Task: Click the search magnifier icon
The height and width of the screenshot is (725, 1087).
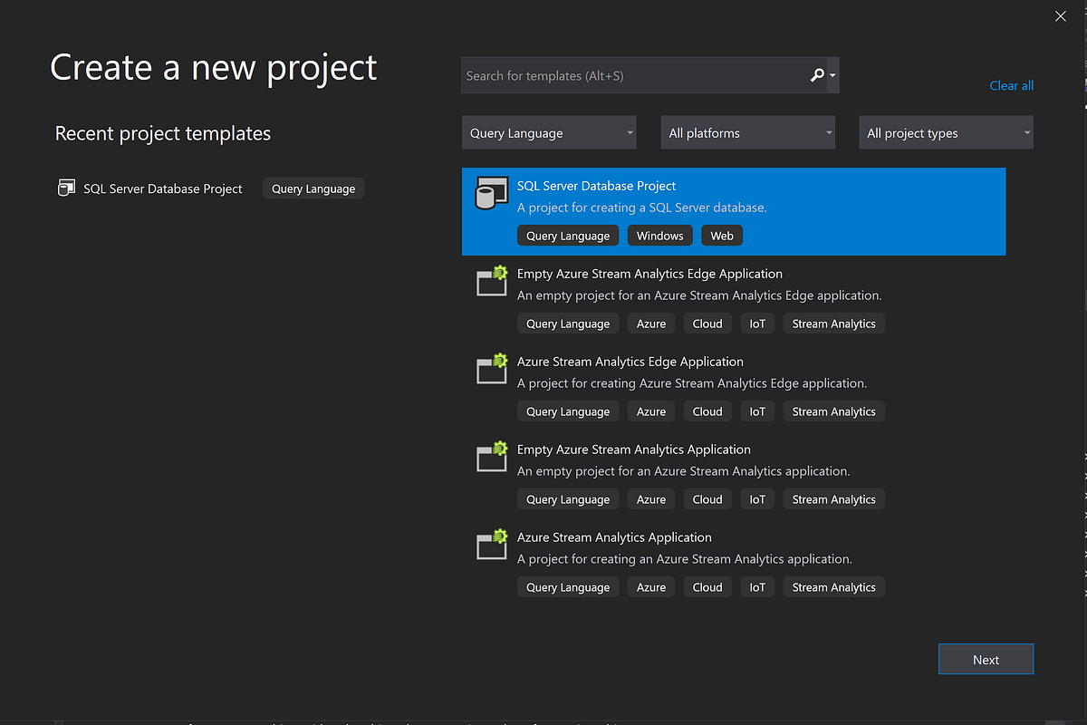Action: pyautogui.click(x=816, y=75)
